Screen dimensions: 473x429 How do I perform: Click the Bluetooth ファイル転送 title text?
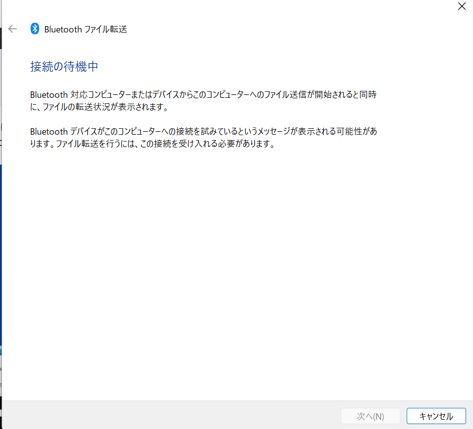point(85,29)
